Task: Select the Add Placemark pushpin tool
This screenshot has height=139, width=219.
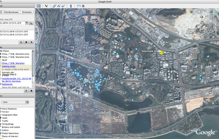Action: [46, 6]
